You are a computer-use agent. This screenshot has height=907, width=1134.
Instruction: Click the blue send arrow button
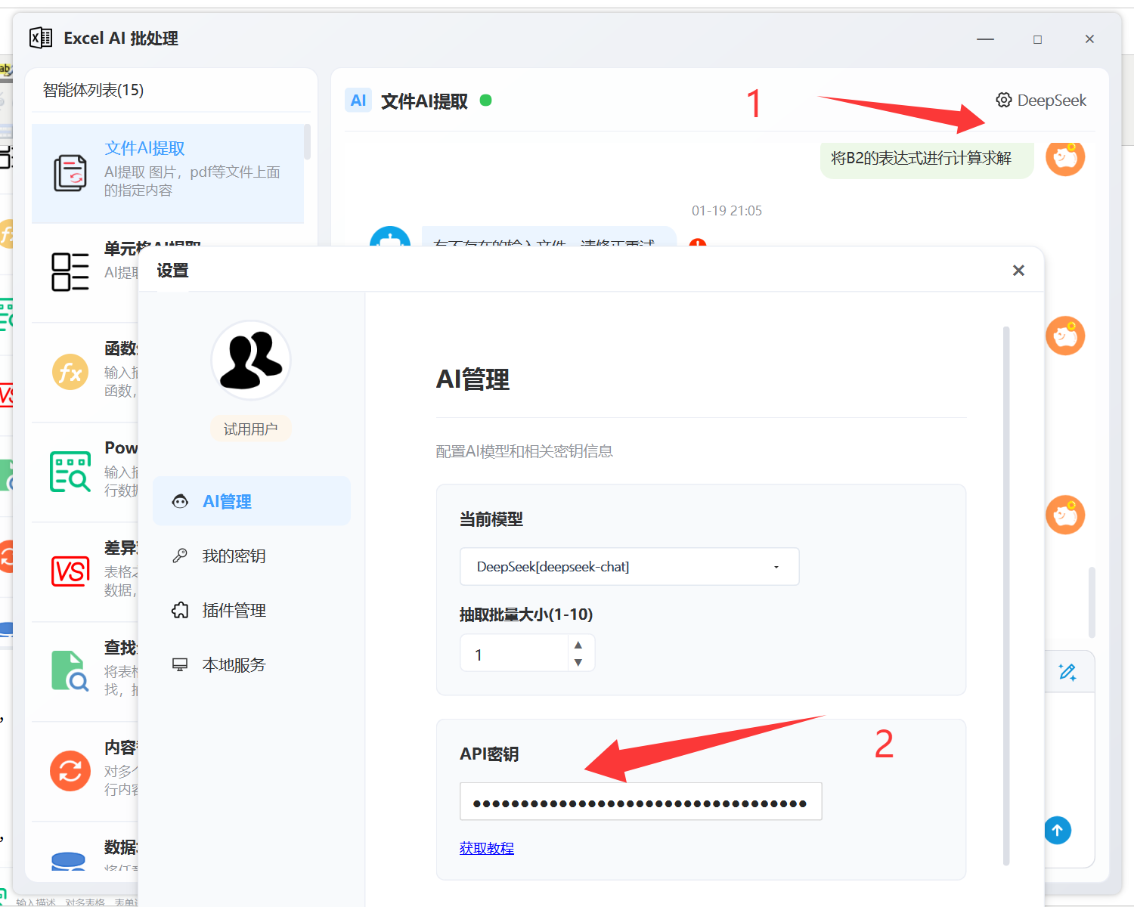pyautogui.click(x=1058, y=831)
